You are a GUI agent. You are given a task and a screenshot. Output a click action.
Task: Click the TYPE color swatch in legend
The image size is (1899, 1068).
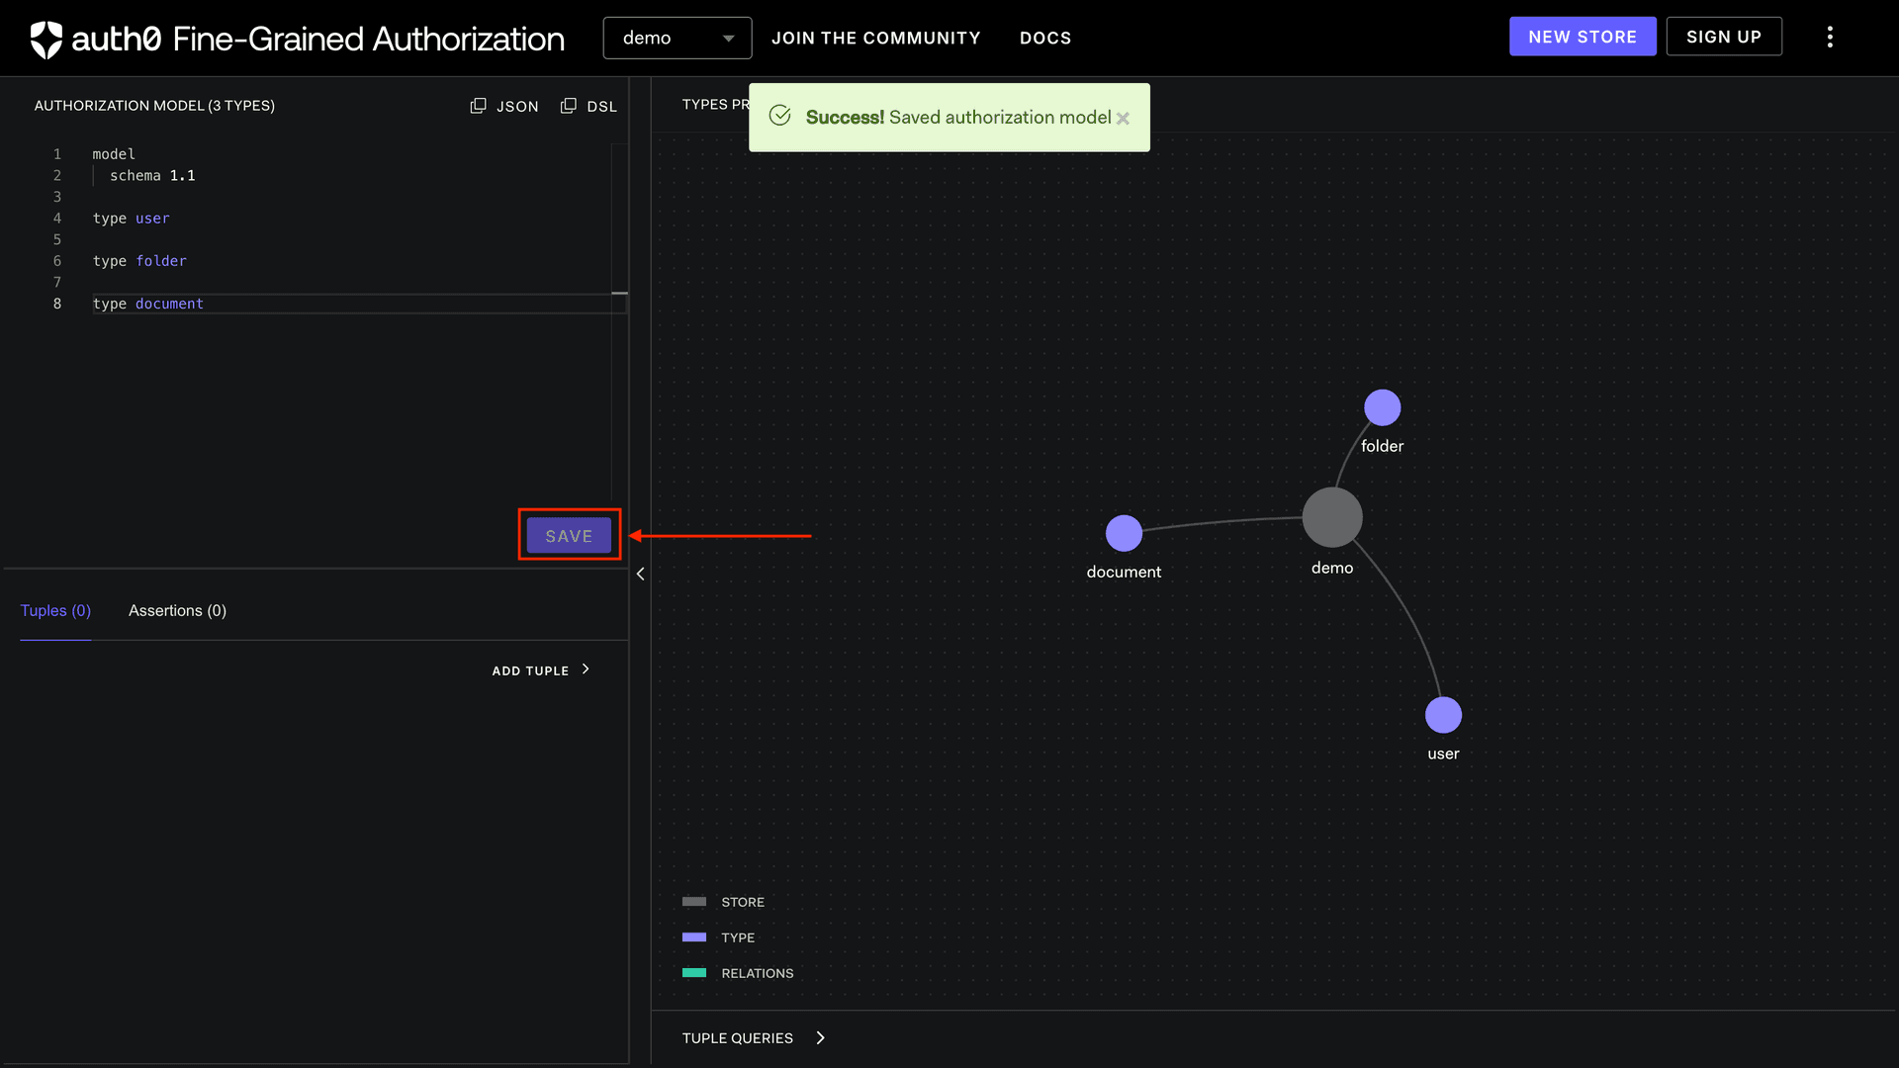point(693,936)
